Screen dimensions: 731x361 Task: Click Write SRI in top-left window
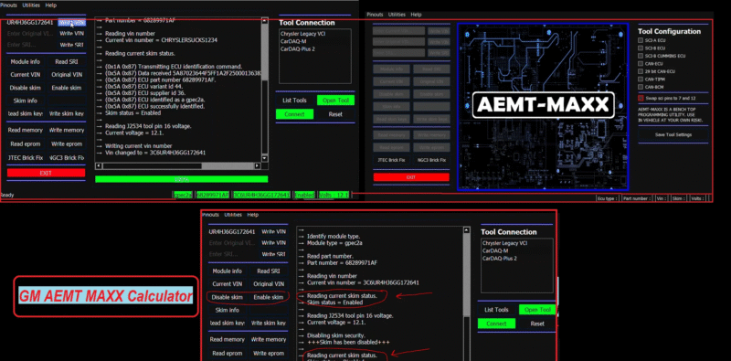tap(72, 45)
